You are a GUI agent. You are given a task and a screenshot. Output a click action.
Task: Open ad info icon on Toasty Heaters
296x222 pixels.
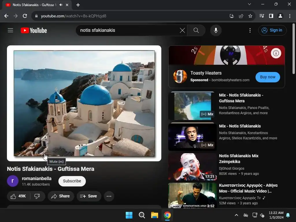tap(276, 53)
